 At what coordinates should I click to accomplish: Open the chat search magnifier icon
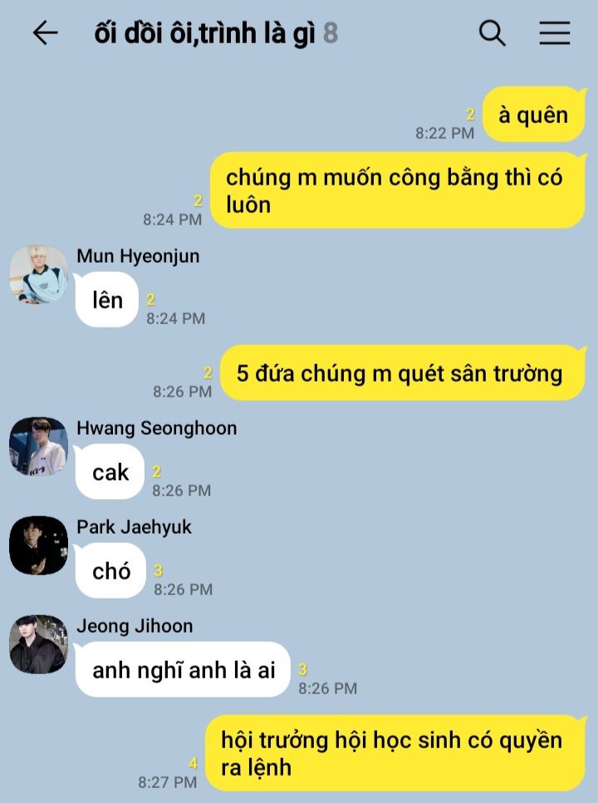coord(493,33)
